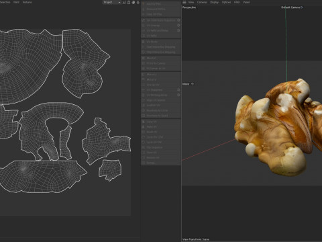
Task: Run the UV Weld command
Action: (161, 36)
